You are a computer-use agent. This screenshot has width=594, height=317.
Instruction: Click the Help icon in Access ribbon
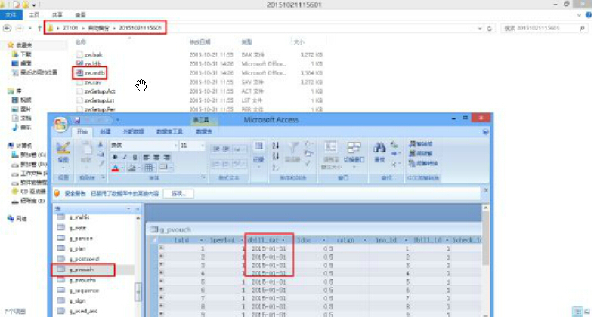point(486,131)
